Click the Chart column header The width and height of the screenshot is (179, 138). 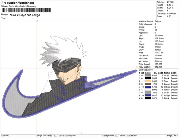(174, 73)
